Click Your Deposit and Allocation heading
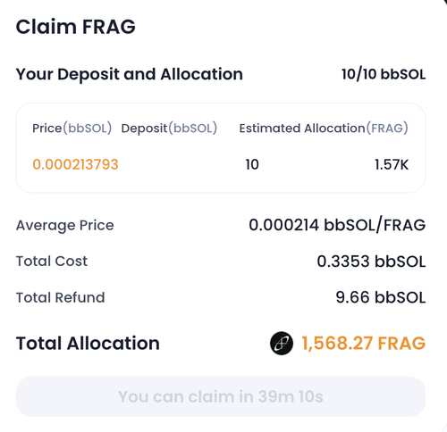The image size is (447, 432). coord(130,74)
